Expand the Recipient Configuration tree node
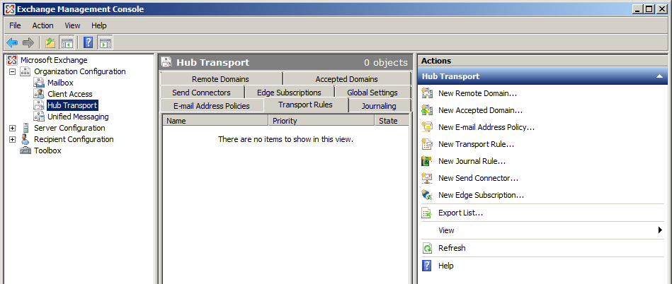This screenshot has height=284, width=672. tap(13, 139)
